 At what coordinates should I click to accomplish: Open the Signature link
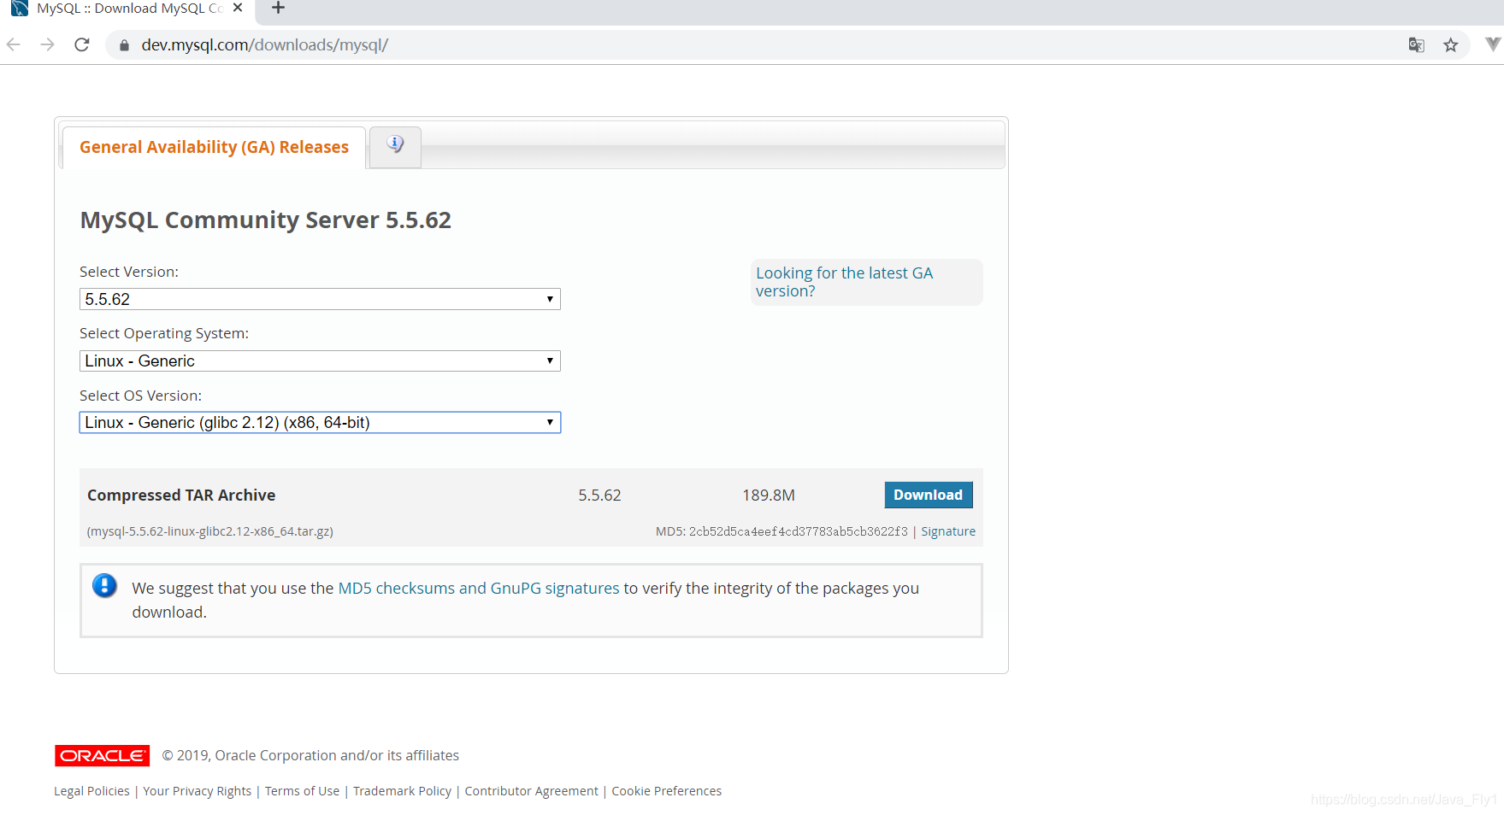(948, 531)
